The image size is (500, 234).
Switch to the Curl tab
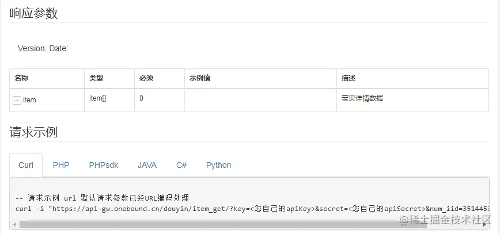pos(26,165)
